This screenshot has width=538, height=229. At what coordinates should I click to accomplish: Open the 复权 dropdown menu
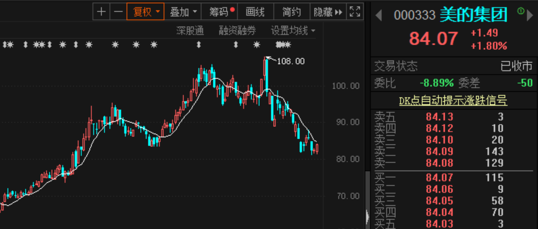(x=146, y=12)
